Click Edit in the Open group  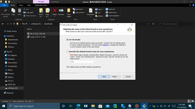point(98,13)
